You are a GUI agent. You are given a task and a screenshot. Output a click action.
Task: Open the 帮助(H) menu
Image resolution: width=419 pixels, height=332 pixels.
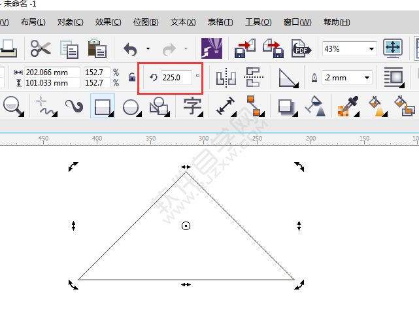(337, 22)
